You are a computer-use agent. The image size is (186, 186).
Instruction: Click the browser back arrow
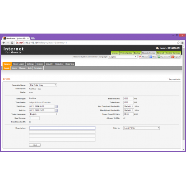click(x=4, y=42)
